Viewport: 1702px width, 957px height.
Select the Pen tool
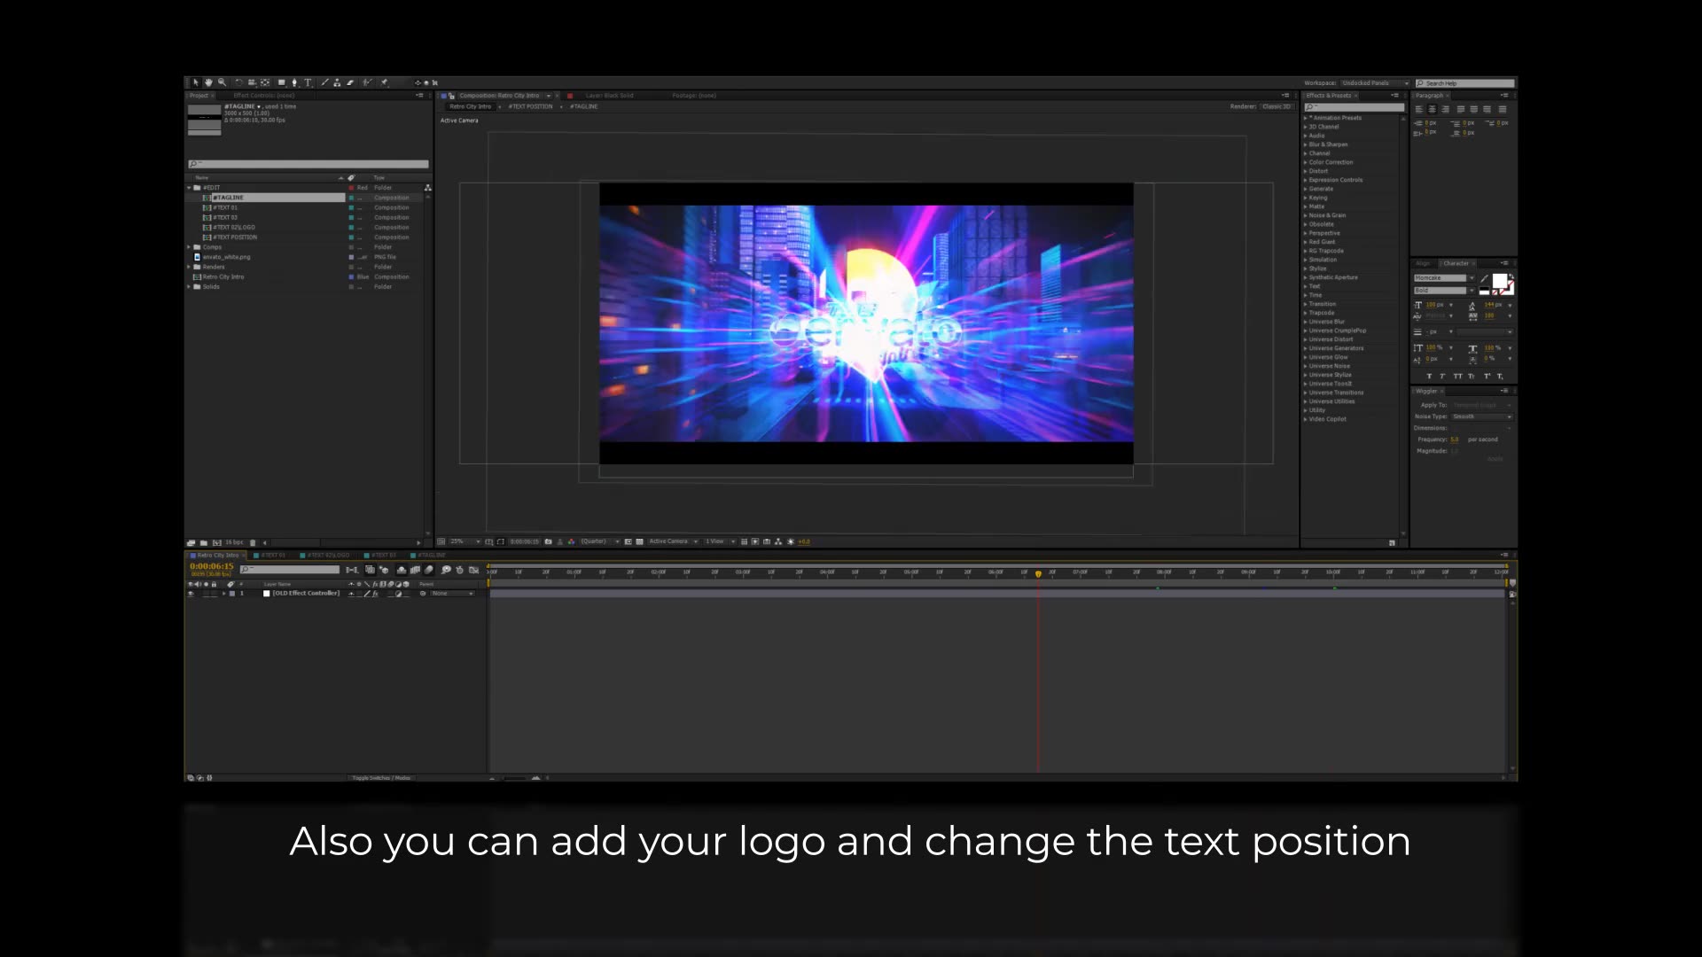click(x=294, y=82)
